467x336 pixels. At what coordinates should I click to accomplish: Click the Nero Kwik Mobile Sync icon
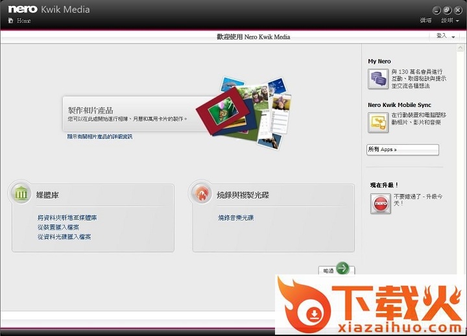point(377,122)
